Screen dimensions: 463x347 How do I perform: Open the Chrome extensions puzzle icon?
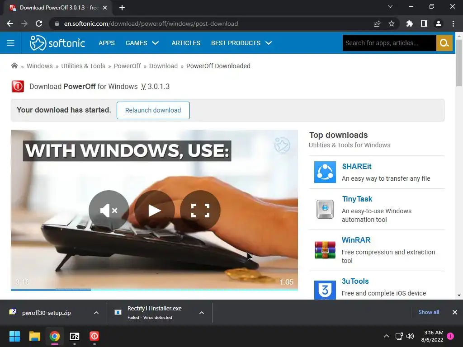tap(410, 23)
